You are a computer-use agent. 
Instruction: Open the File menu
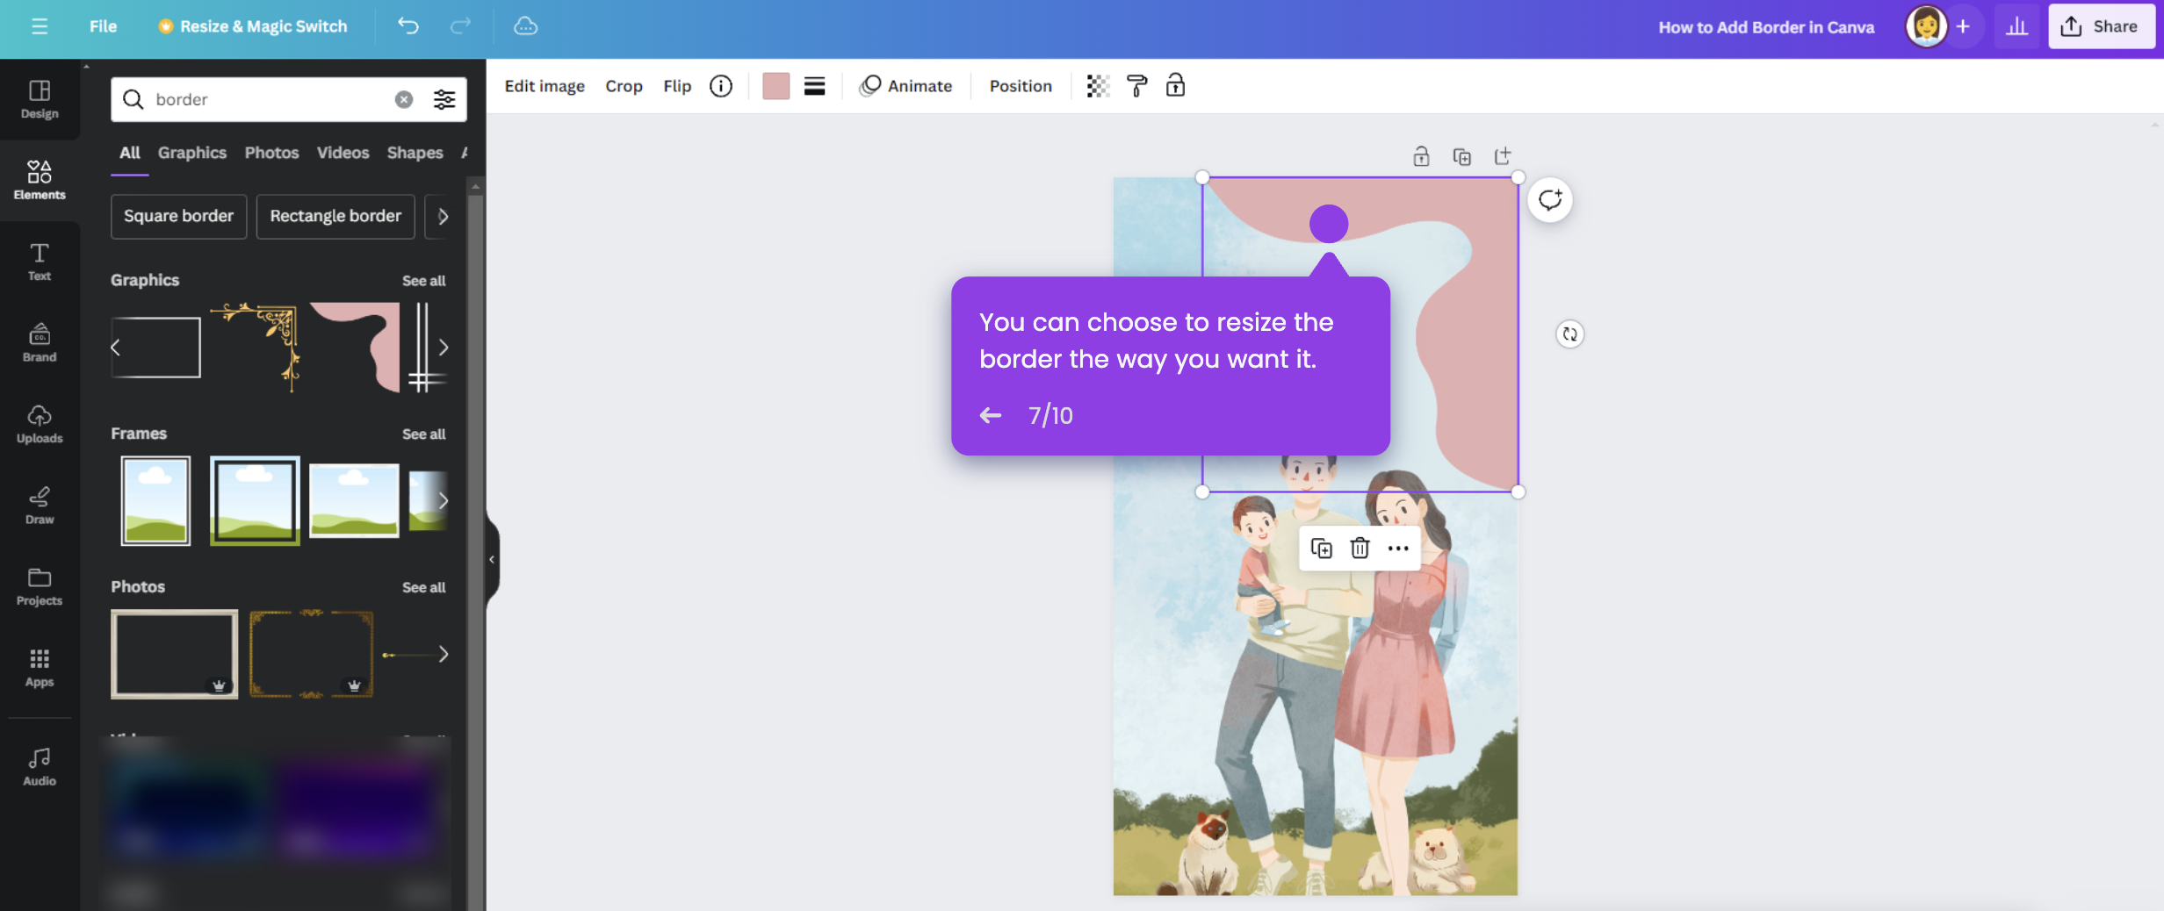point(103,26)
